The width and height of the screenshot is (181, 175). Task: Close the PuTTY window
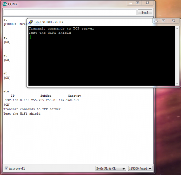pos(173,21)
